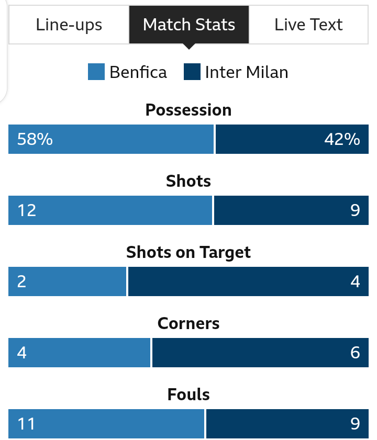Click the Benfica light blue legend swatch
Image resolution: width=377 pixels, height=440 pixels.
point(96,72)
